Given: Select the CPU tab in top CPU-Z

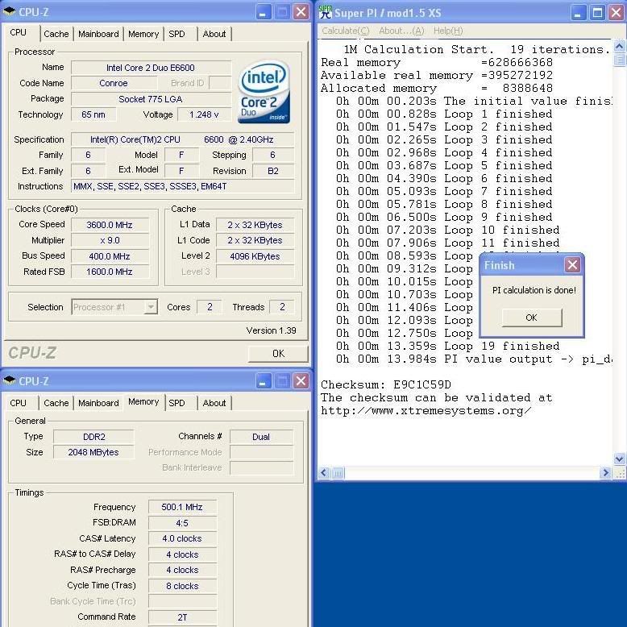Looking at the screenshot, I should click(18, 32).
